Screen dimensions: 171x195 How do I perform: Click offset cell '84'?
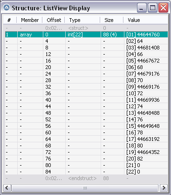point(48,172)
